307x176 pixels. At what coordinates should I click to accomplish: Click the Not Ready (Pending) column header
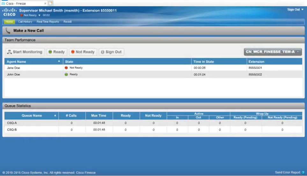(x=282, y=117)
